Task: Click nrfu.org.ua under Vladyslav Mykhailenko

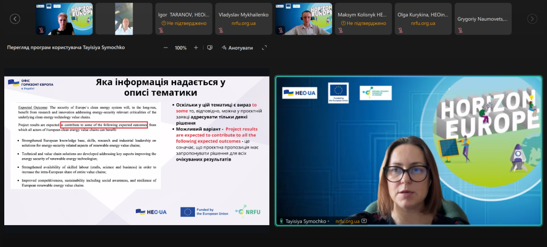Action: point(244,23)
